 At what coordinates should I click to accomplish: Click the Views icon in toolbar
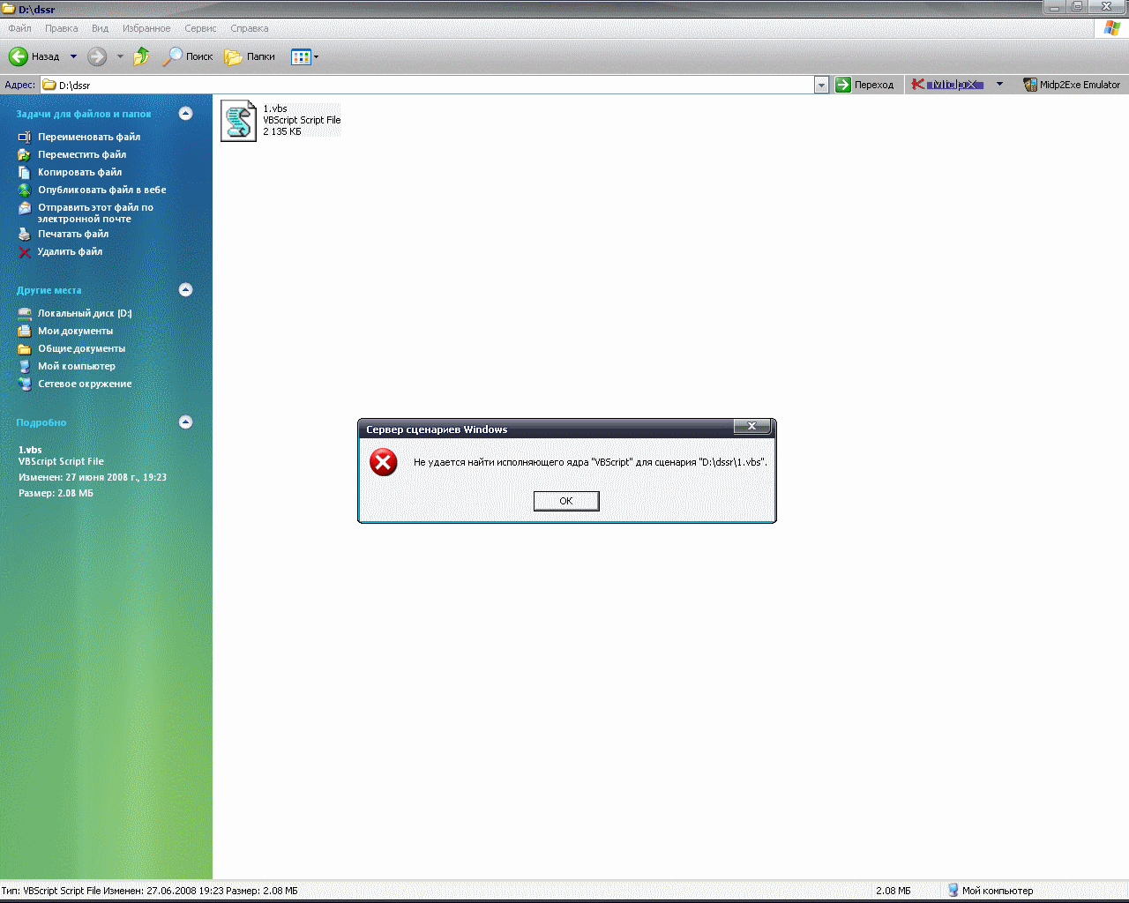[x=301, y=56]
